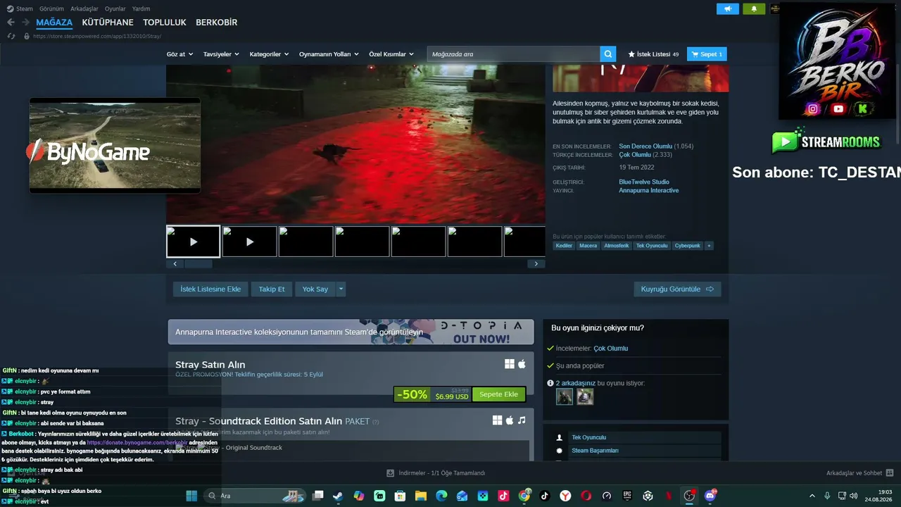The image size is (901, 507).
Task: Open Yandex browser from the taskbar
Action: [x=565, y=496]
